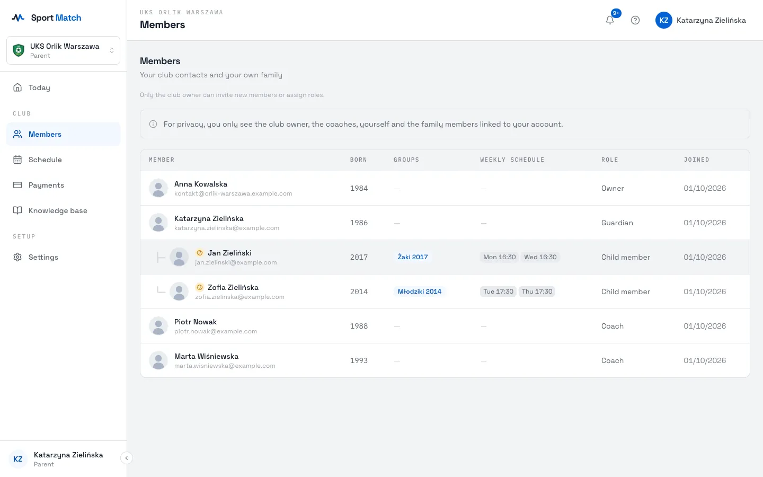Viewport: 763px width, 477px height.
Task: Click the kontakt@orlik-warszawa.example.com email
Action: click(x=233, y=194)
